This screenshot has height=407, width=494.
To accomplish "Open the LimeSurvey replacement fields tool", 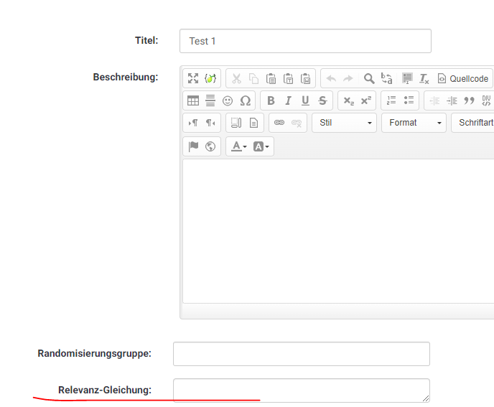I will [x=210, y=78].
